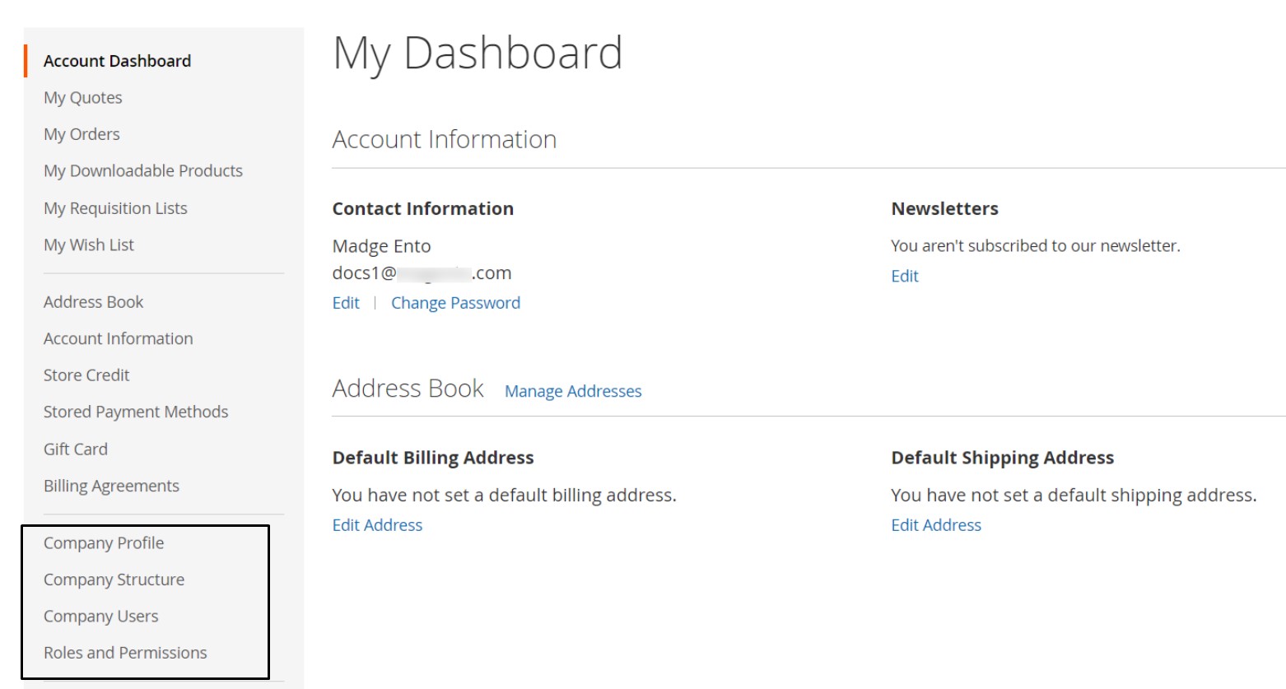Viewport: 1286px width, 689px height.
Task: Go to Roles and Permissions
Action: coord(125,653)
